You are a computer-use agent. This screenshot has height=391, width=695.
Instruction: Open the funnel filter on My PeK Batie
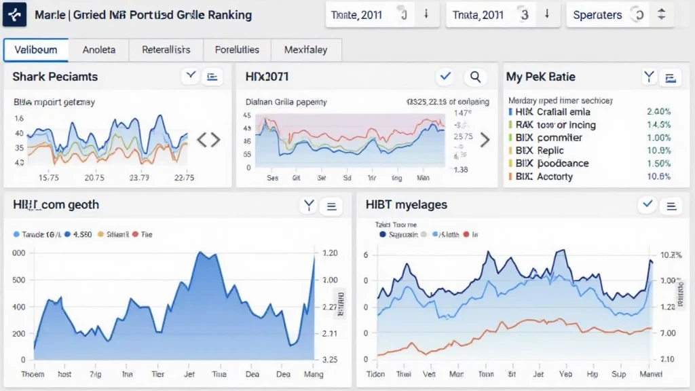(649, 77)
